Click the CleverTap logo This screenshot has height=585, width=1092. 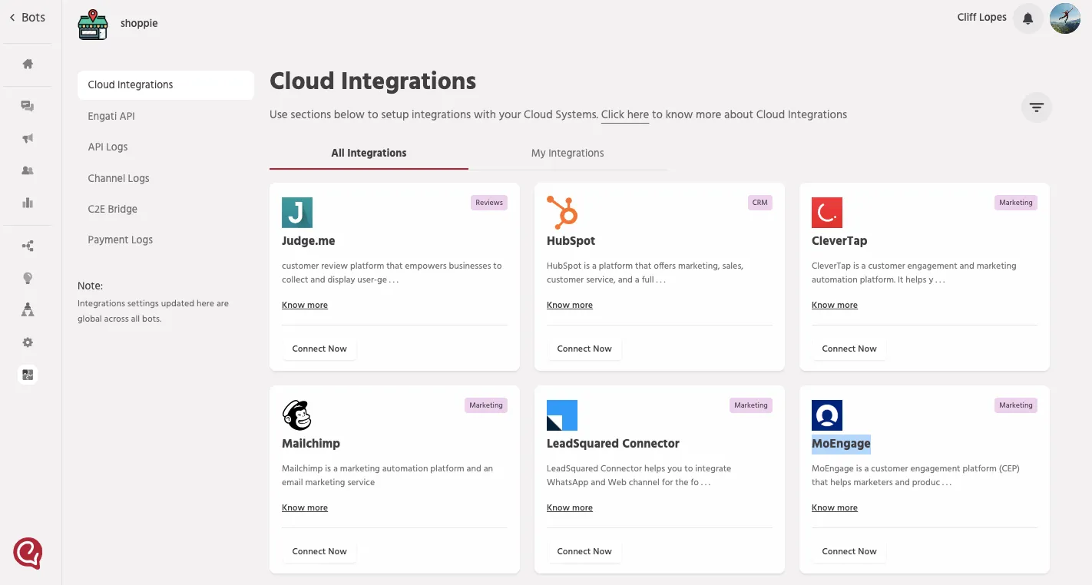(x=827, y=213)
